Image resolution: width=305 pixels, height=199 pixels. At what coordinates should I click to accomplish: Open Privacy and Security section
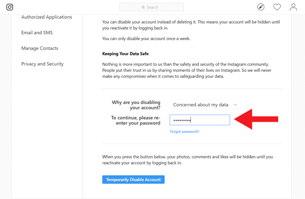(42, 64)
